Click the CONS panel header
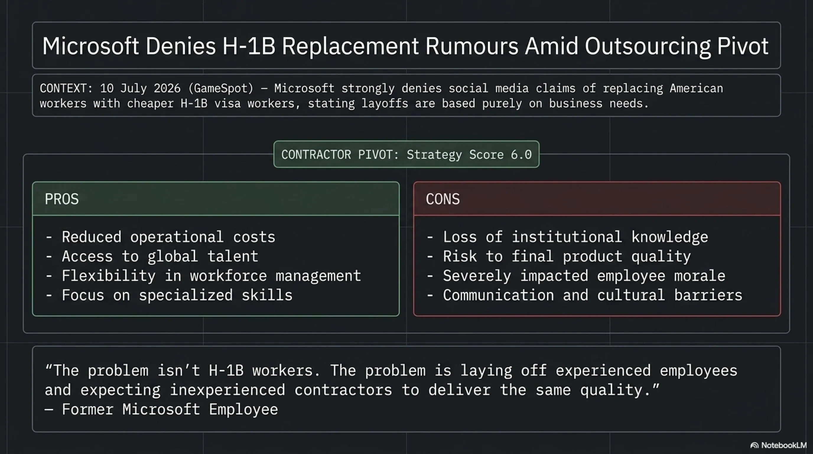813x454 pixels. (x=597, y=199)
